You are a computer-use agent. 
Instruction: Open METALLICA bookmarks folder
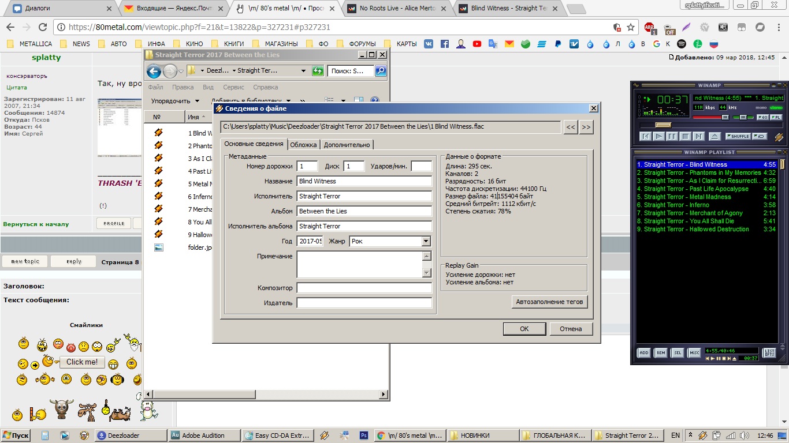[30, 44]
